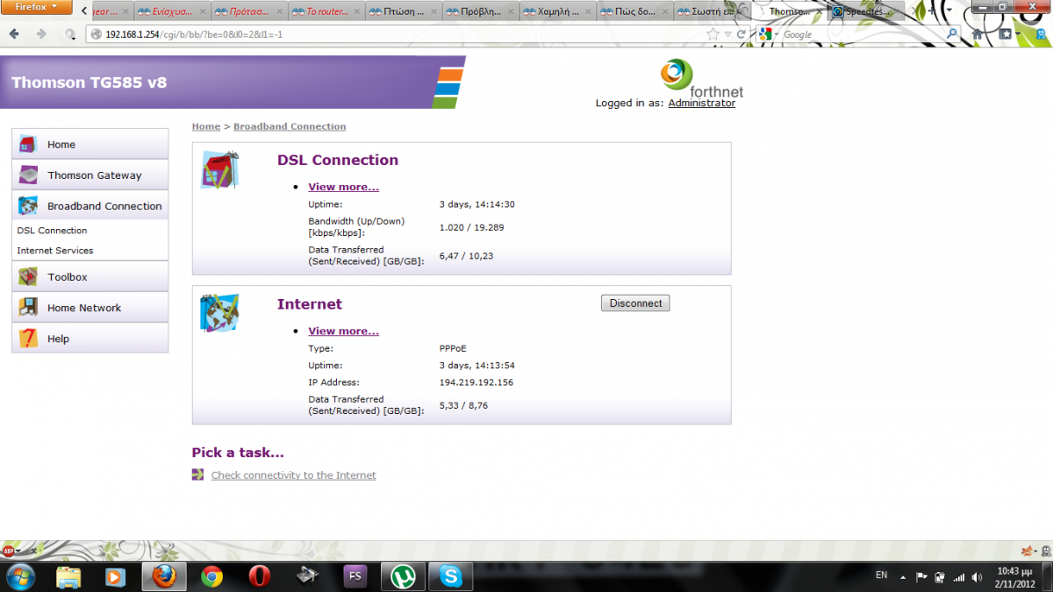The height and width of the screenshot is (592, 1053).
Task: Select Internet Services submenu entry
Action: tap(55, 251)
